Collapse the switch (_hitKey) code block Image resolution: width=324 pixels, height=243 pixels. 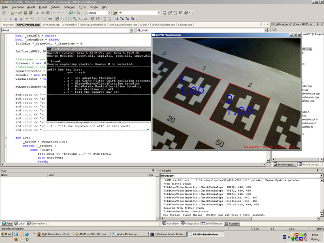pyautogui.click(x=6, y=146)
